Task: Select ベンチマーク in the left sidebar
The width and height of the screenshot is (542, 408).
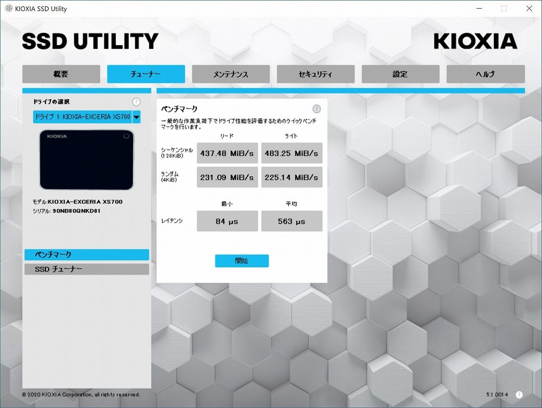Action: click(86, 255)
